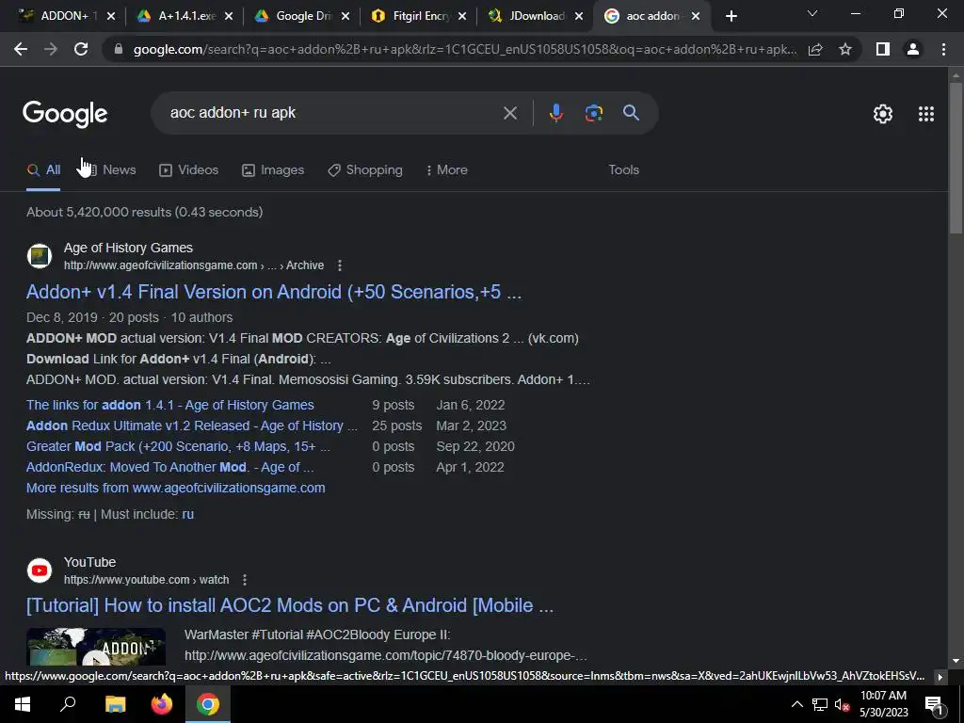The image size is (964, 723).
Task: Open the Tools options
Action: click(623, 169)
